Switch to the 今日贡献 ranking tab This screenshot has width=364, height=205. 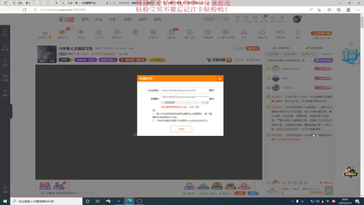point(273,54)
